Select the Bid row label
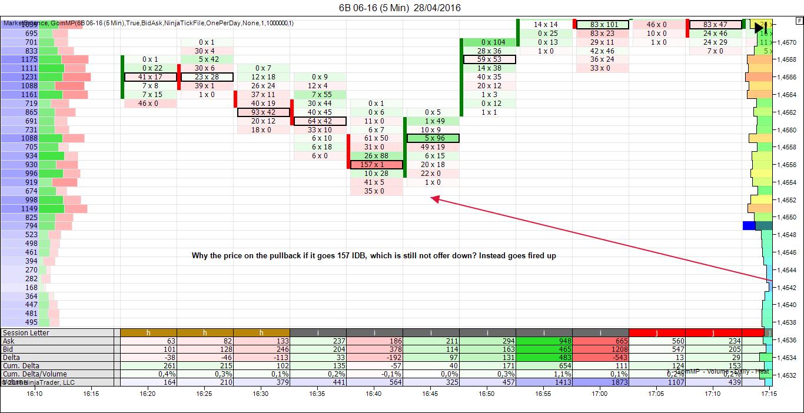804x413 pixels. coord(57,349)
